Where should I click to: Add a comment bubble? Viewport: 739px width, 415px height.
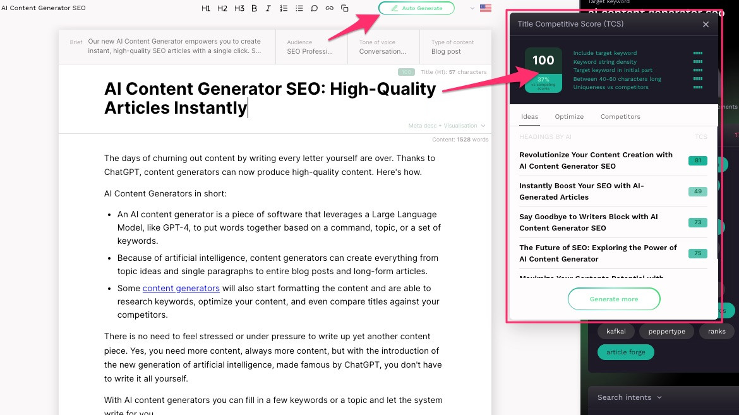pos(315,8)
